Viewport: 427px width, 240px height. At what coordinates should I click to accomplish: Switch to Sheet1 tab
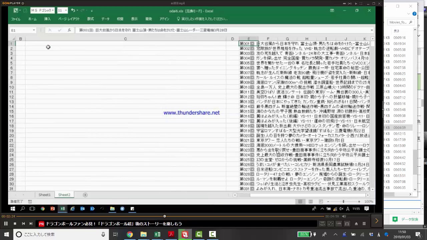[x=44, y=195]
